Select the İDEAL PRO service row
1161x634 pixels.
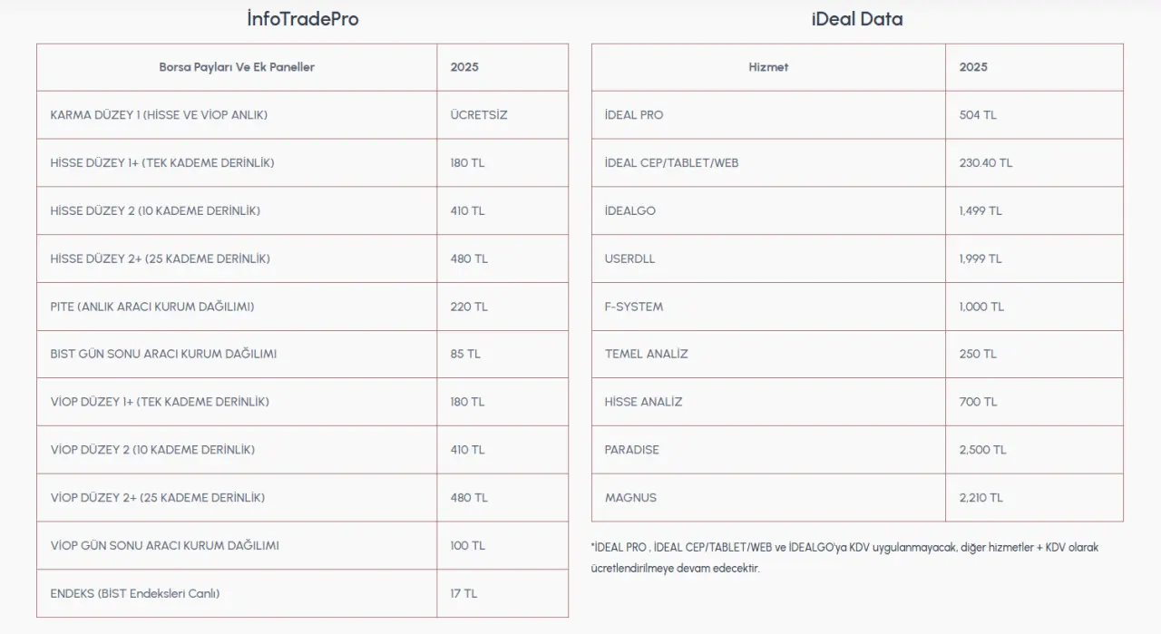[x=634, y=115]
